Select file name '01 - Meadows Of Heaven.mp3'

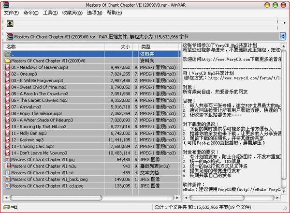click(x=40, y=67)
